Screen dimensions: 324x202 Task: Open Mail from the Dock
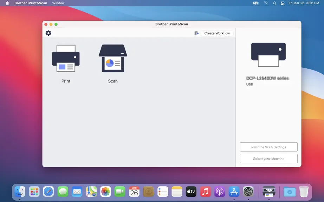coord(77,192)
